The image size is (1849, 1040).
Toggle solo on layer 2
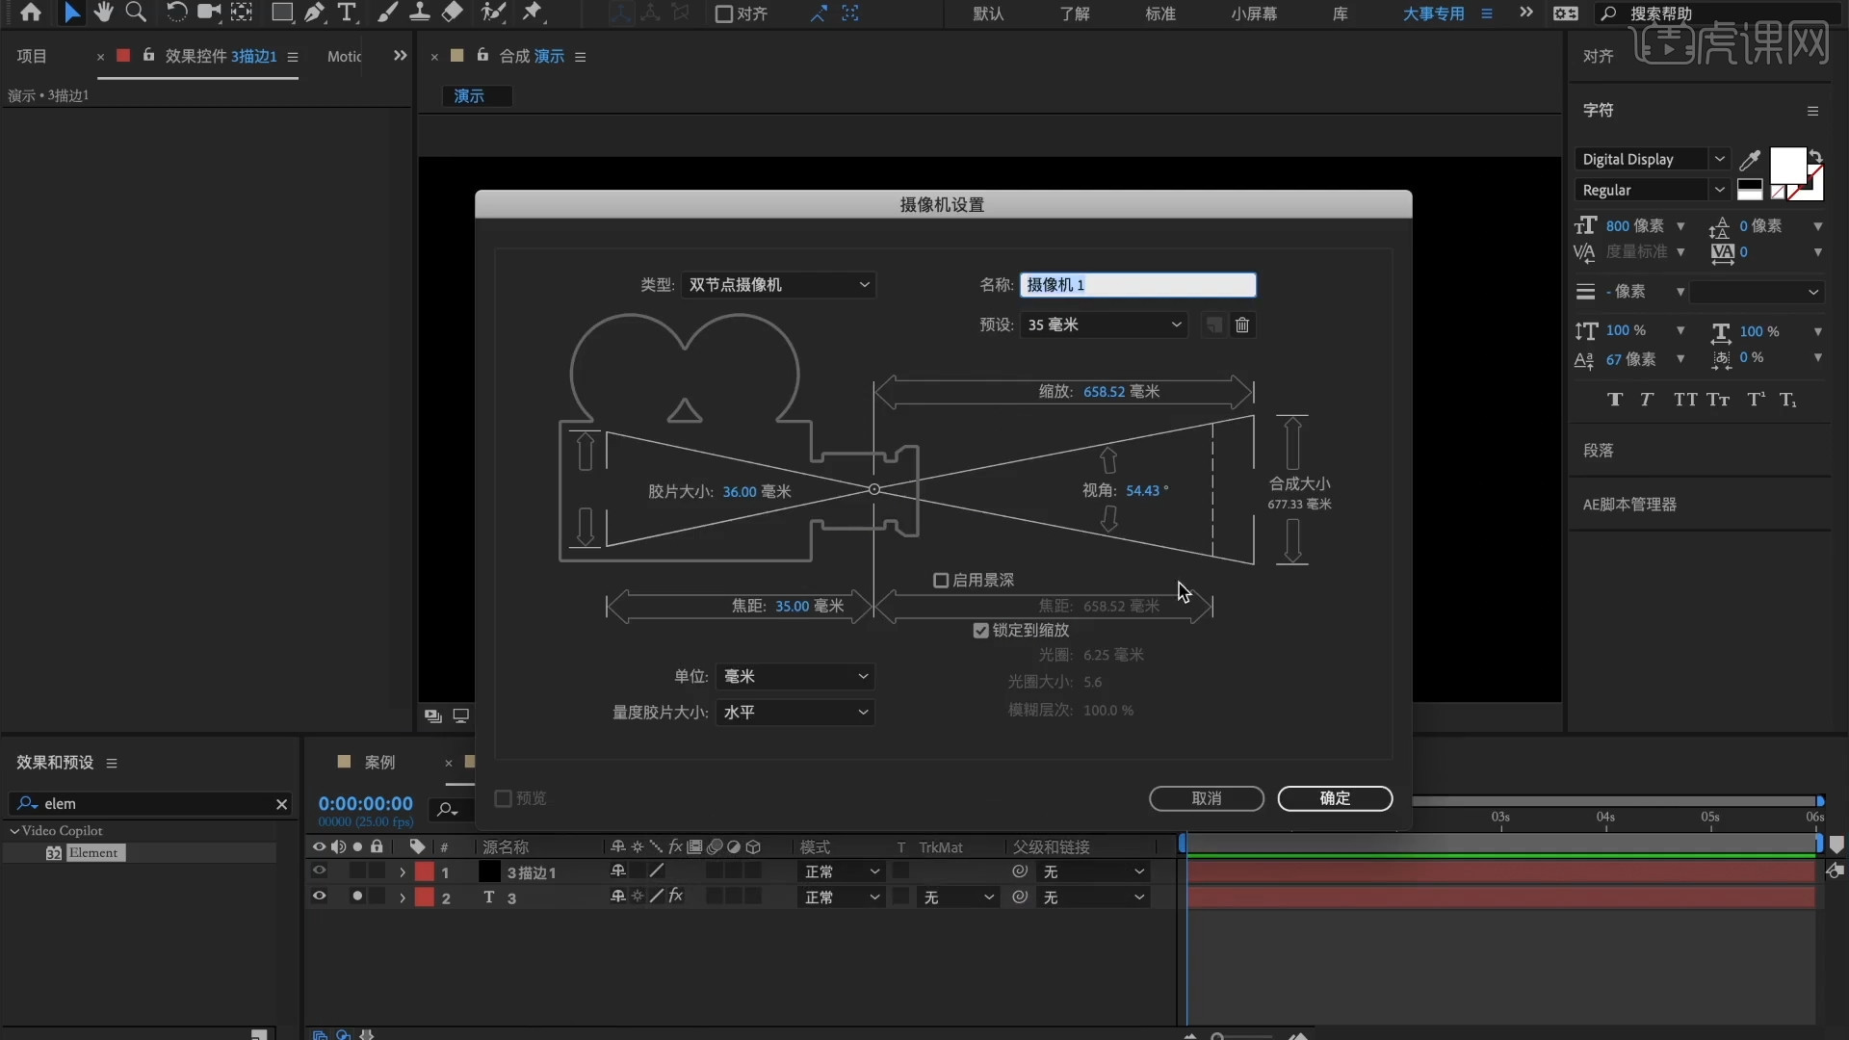[x=357, y=897]
